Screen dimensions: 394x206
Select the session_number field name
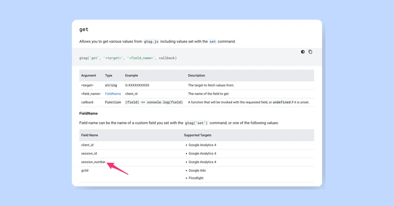click(93, 162)
